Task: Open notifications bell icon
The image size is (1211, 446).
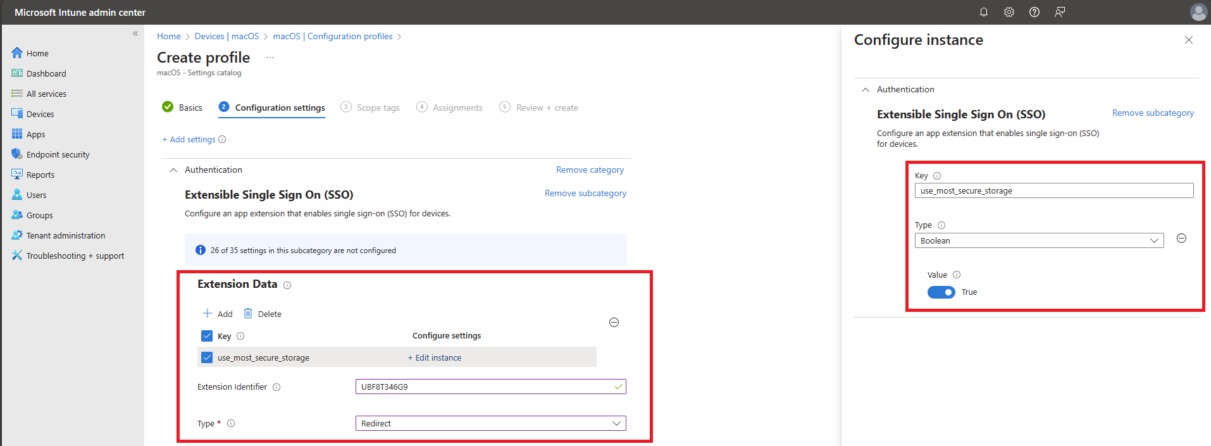Action: click(x=984, y=12)
